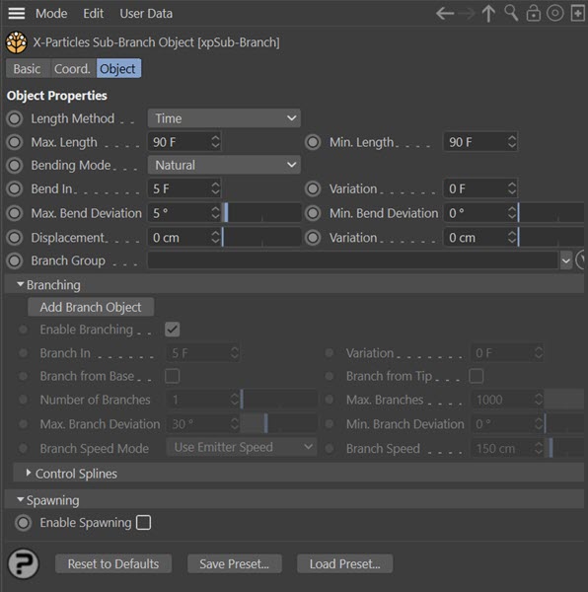The image size is (588, 592).
Task: Click the Save Preset... button
Action: (x=235, y=563)
